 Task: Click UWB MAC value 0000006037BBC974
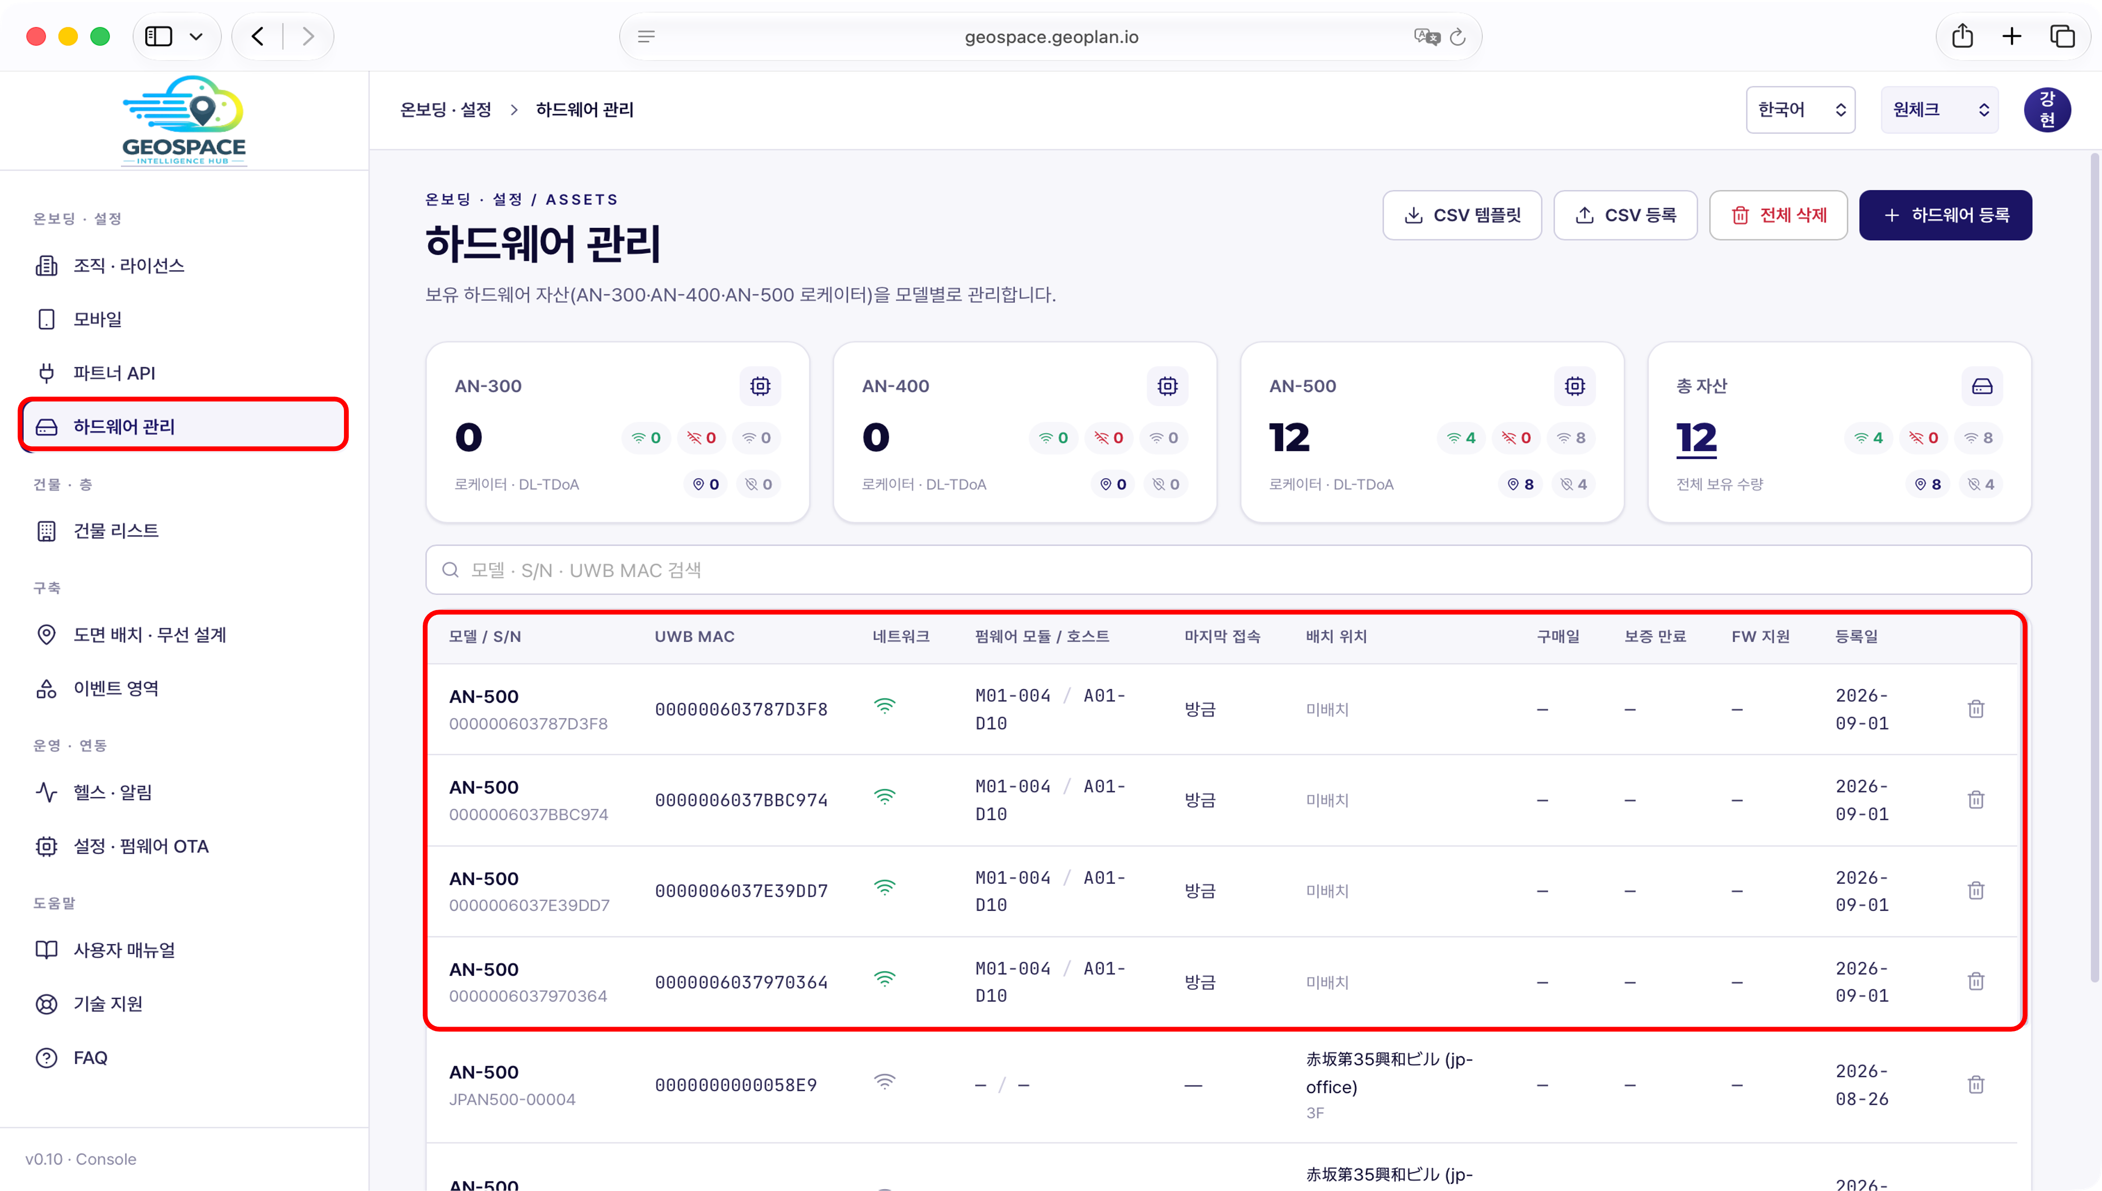click(741, 800)
